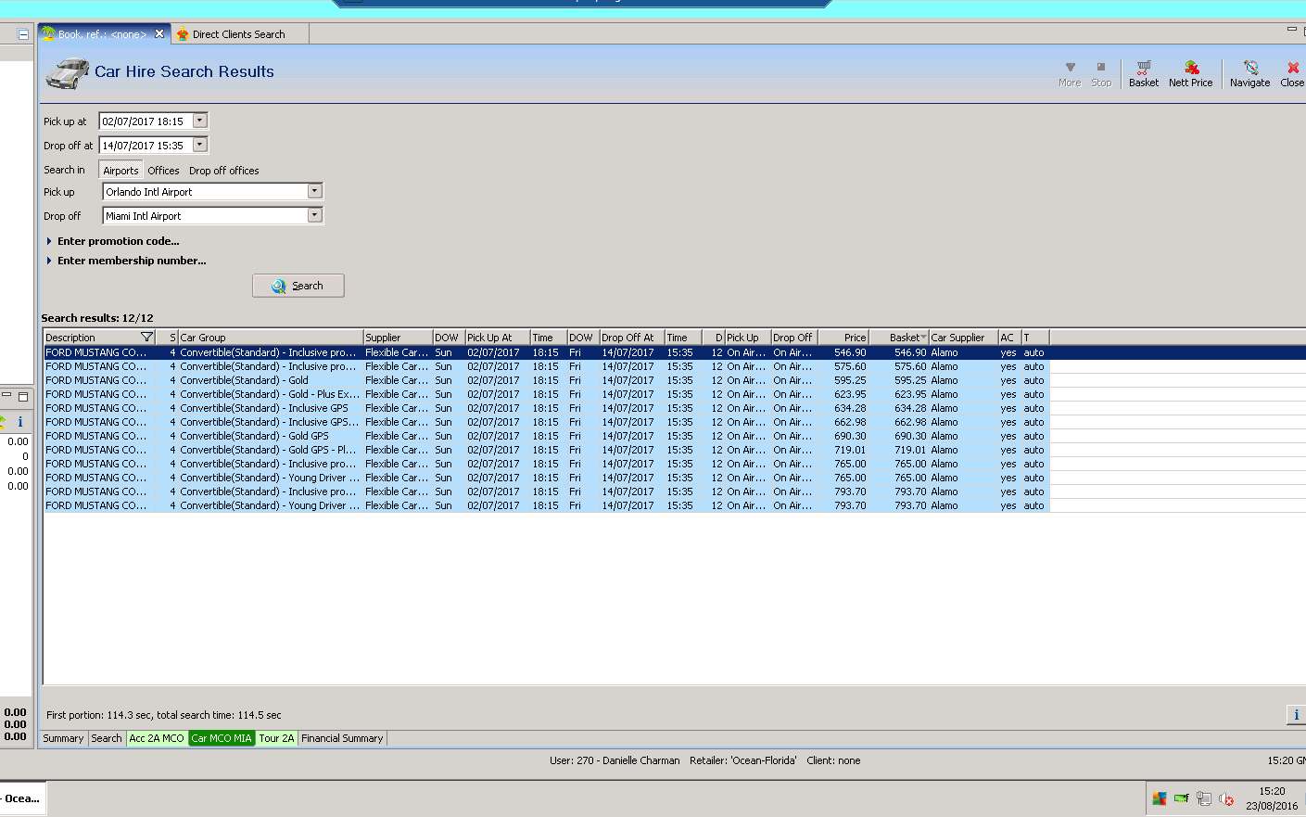The width and height of the screenshot is (1306, 817).
Task: Open the Tour 2A bottom tab
Action: (276, 738)
